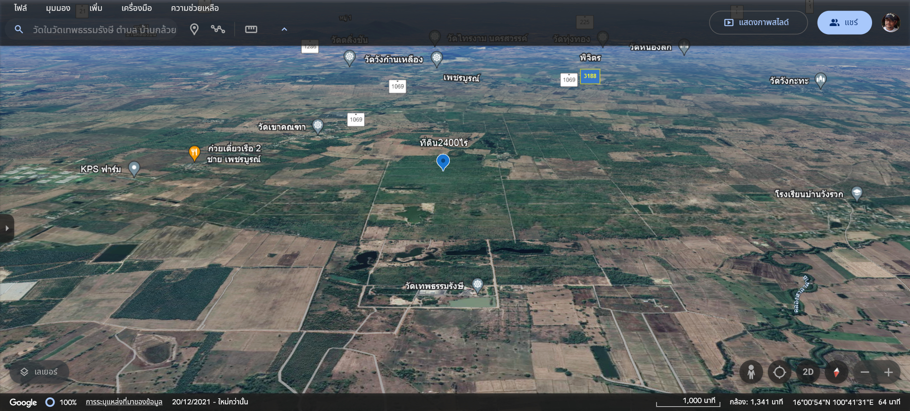Click the ก๋วยเตี๋ยวเรือ 2 restaurant marker
The image size is (910, 411).
pos(194,153)
